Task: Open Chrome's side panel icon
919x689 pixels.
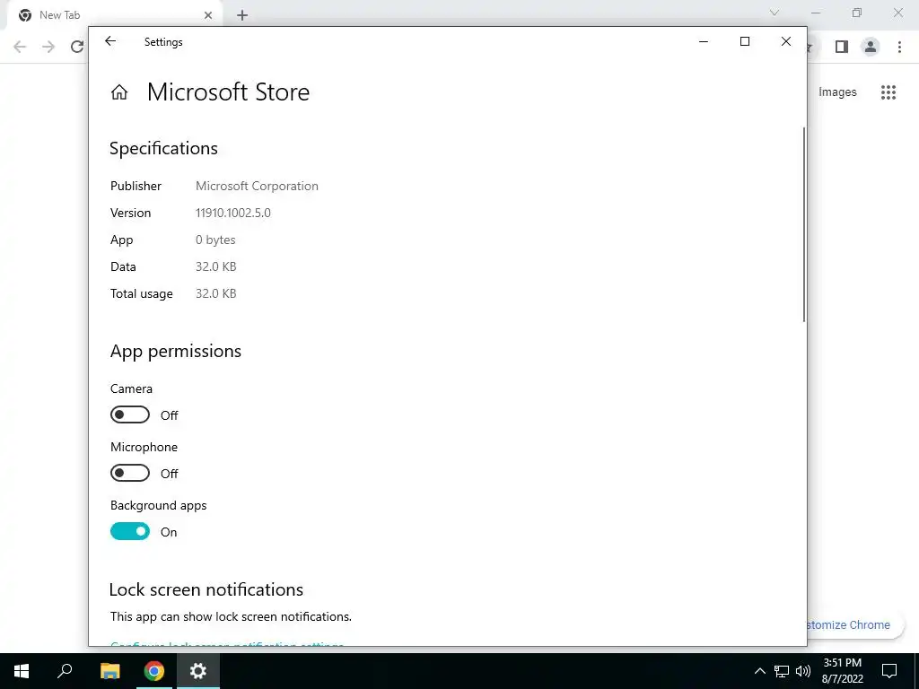Action: [842, 47]
